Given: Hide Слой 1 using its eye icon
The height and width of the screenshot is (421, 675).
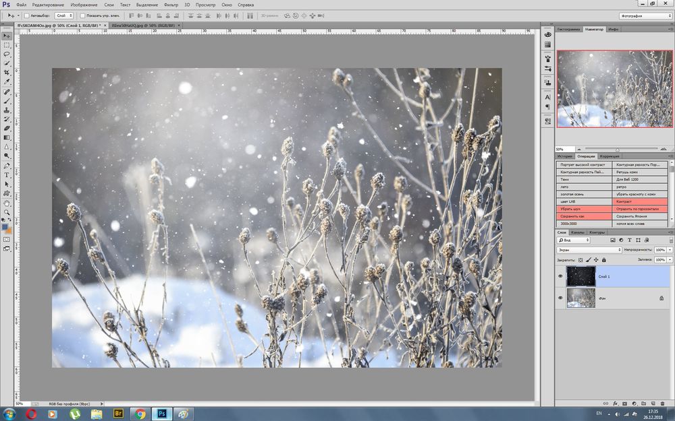Looking at the screenshot, I should click(x=560, y=276).
